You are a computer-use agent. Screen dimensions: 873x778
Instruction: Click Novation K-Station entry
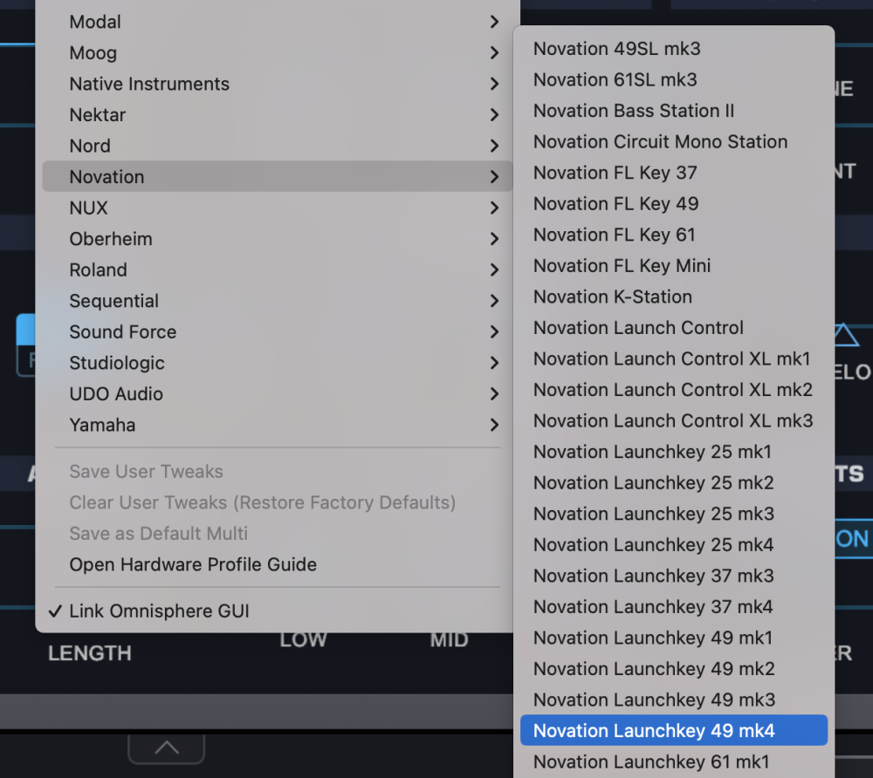pyautogui.click(x=612, y=297)
